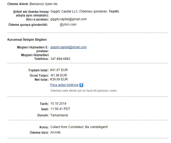The width and height of the screenshot is (171, 143).
Task: Click the phone number 347-884-6883
Action: click(x=60, y=59)
